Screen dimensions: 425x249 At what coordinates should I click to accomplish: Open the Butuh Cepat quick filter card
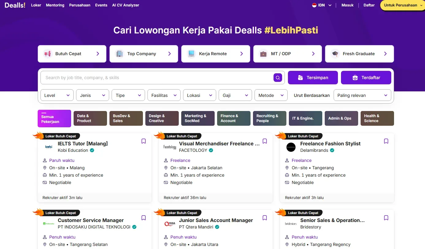tap(72, 54)
